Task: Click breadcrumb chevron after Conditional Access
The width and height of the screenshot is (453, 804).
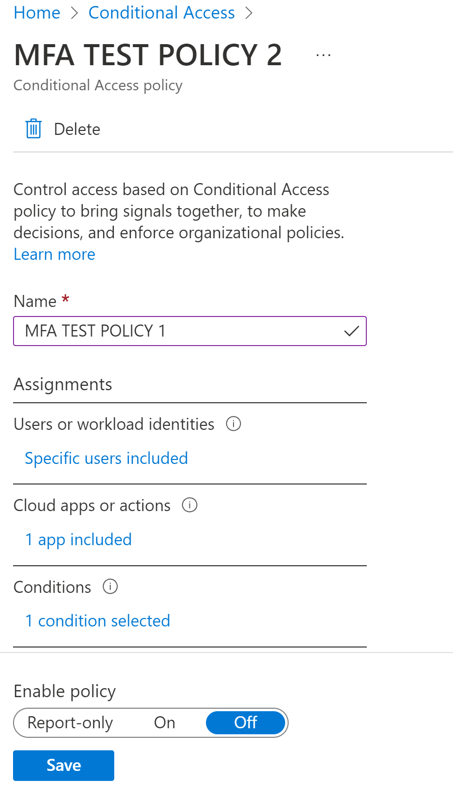Action: click(x=249, y=13)
